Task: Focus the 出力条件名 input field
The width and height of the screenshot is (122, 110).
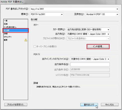Action: pos(90,64)
